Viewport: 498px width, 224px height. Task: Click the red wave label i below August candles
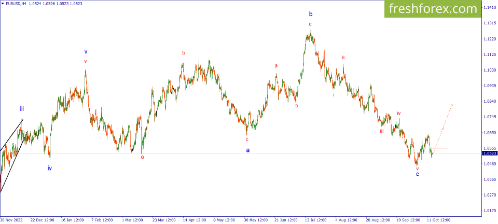click(x=334, y=95)
